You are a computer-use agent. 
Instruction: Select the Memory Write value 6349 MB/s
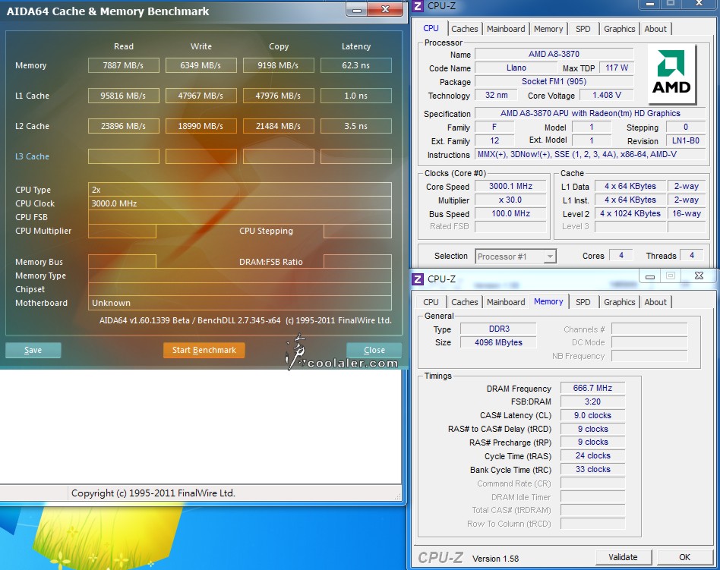(201, 65)
